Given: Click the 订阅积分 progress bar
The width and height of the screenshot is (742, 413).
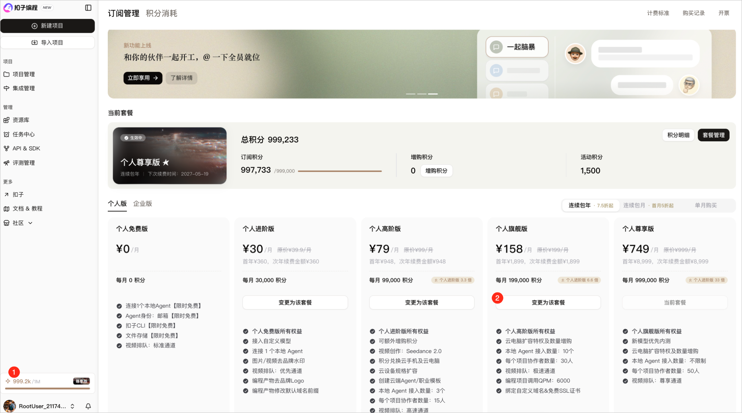Looking at the screenshot, I should click(x=340, y=171).
